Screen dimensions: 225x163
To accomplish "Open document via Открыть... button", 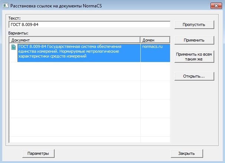I will click(x=194, y=76).
